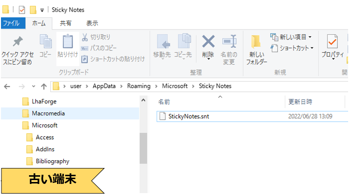Switch to View (表示) tab

click(x=92, y=23)
